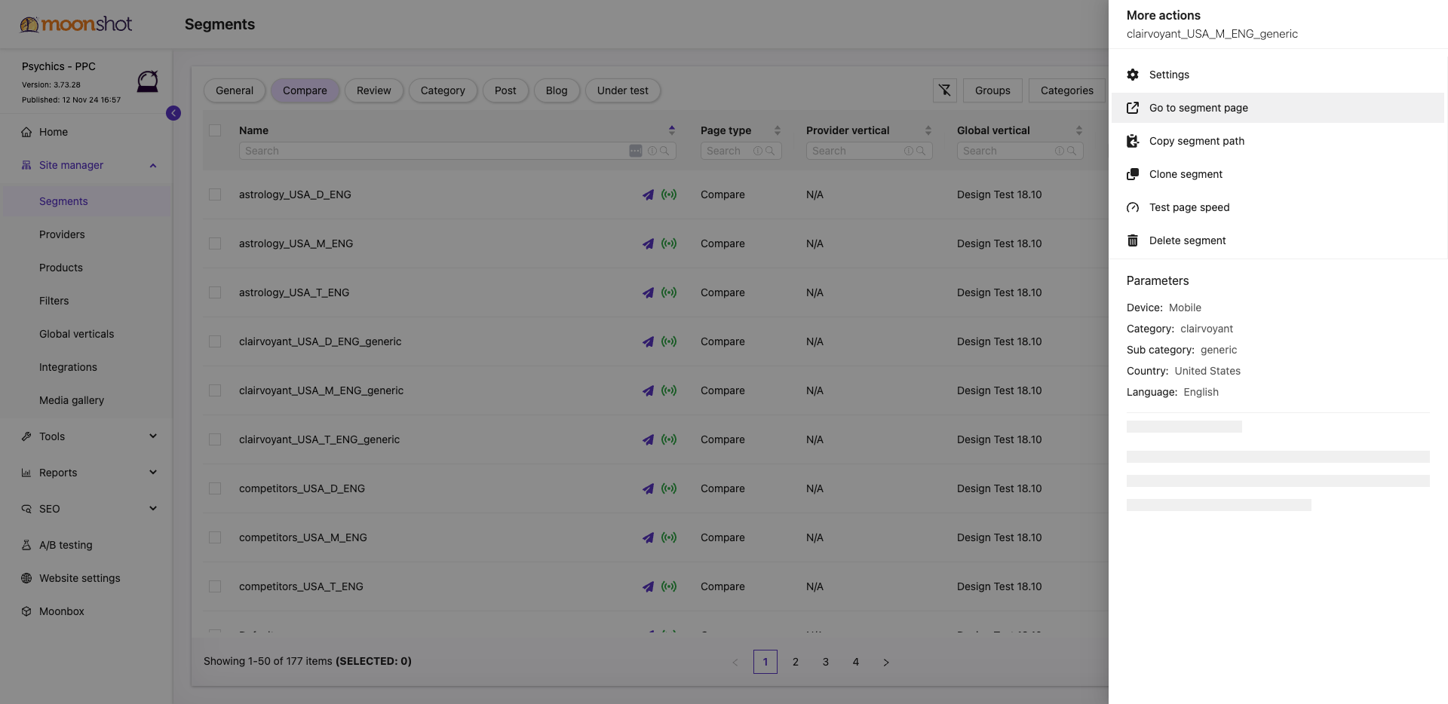This screenshot has height=704, width=1448.
Task: Switch to the Under test tab
Action: [623, 90]
